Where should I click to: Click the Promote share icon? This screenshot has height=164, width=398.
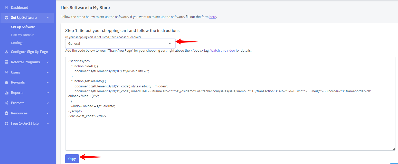point(6,103)
